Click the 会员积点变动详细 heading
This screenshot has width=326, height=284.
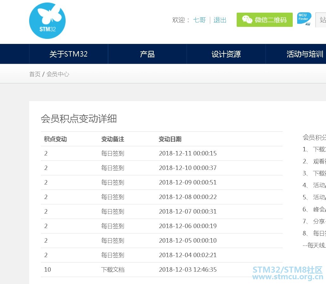pyautogui.click(x=79, y=118)
